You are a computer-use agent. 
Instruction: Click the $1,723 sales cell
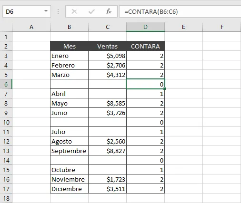(108, 179)
